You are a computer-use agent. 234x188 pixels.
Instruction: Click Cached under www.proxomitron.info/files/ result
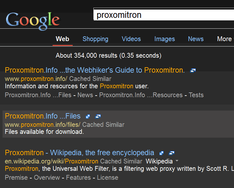click(92, 125)
